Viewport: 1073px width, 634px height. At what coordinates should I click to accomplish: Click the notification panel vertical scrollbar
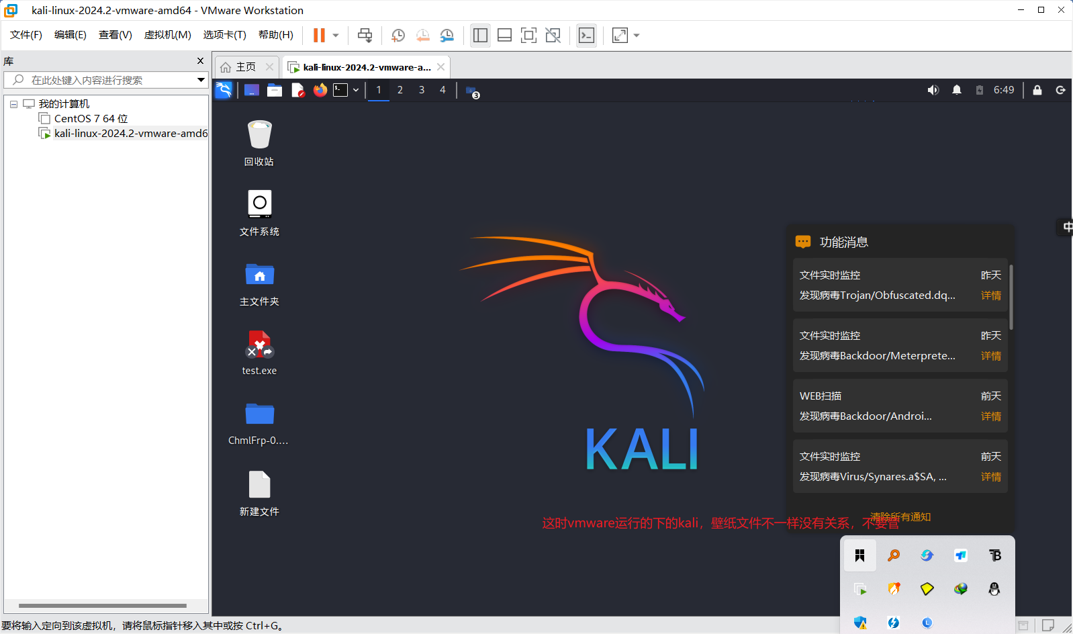coord(1011,297)
